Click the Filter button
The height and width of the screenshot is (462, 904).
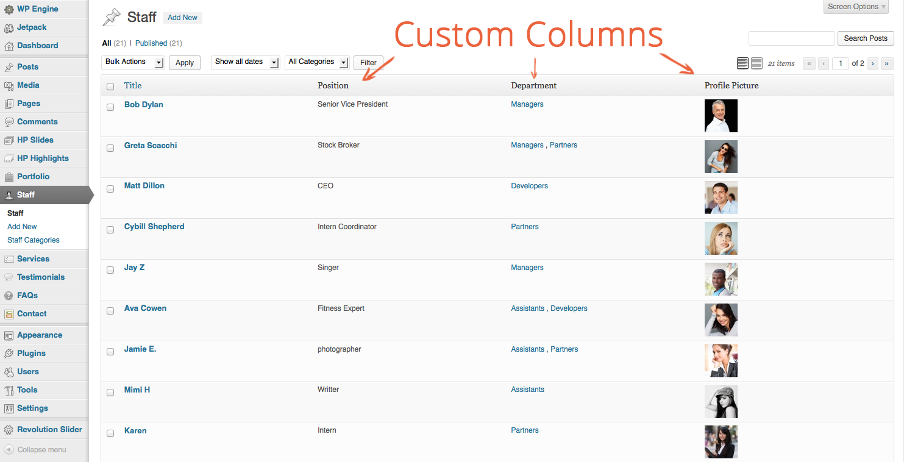[368, 63]
